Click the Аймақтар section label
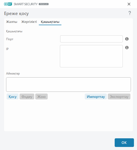The image size is (137, 150). click(13, 73)
